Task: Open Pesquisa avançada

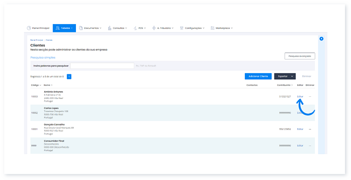Action: point(300,56)
